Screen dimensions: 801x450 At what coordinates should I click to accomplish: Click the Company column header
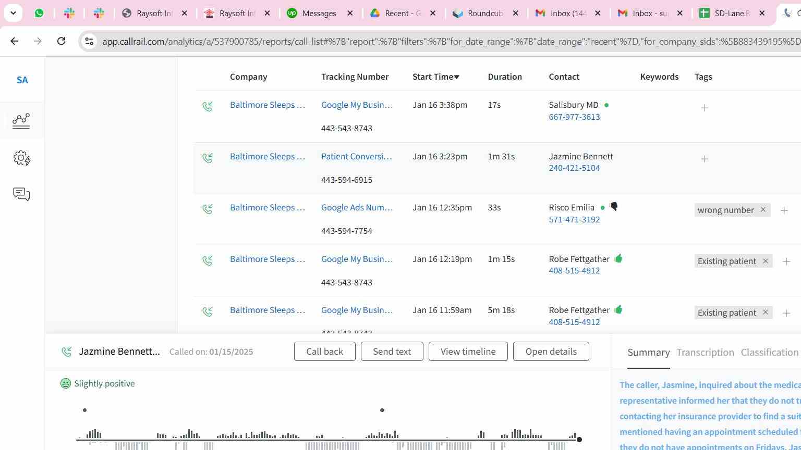tap(248, 77)
